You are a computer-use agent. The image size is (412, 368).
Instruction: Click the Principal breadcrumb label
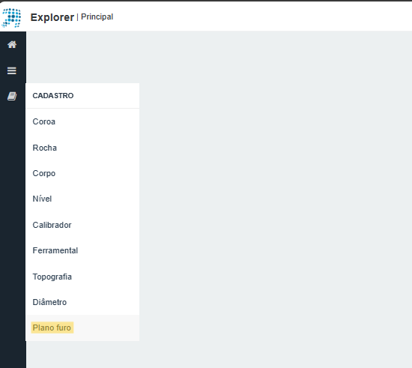click(x=97, y=16)
